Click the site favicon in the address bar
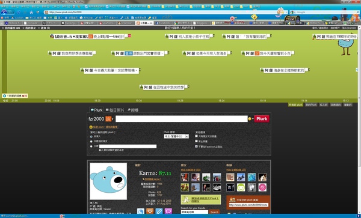Image resolution: width=361 pixels, height=218 pixels. click(46, 12)
